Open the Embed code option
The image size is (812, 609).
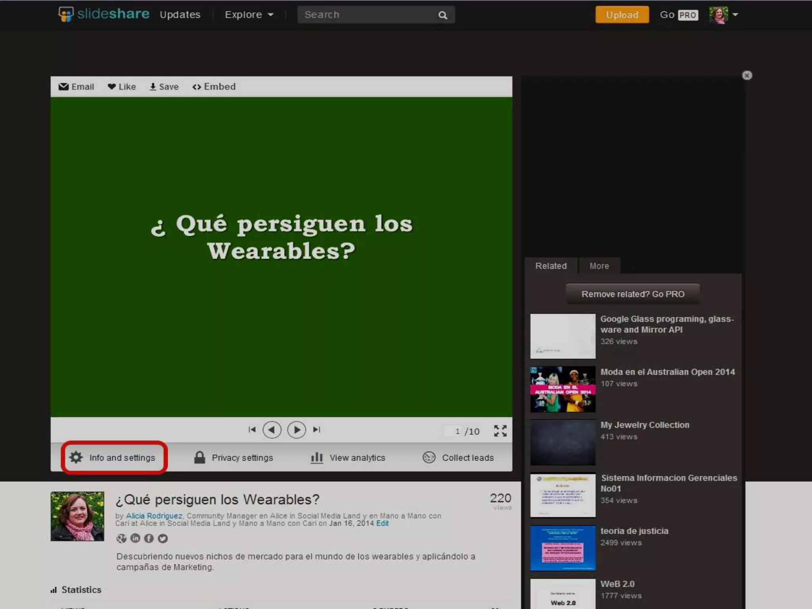(214, 87)
